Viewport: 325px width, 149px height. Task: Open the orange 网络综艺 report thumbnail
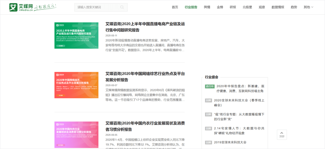coord(77,85)
